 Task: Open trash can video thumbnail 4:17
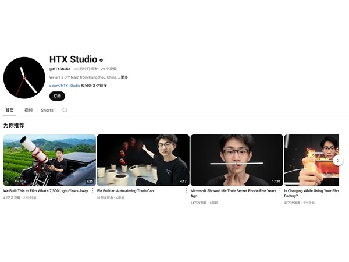[143, 160]
